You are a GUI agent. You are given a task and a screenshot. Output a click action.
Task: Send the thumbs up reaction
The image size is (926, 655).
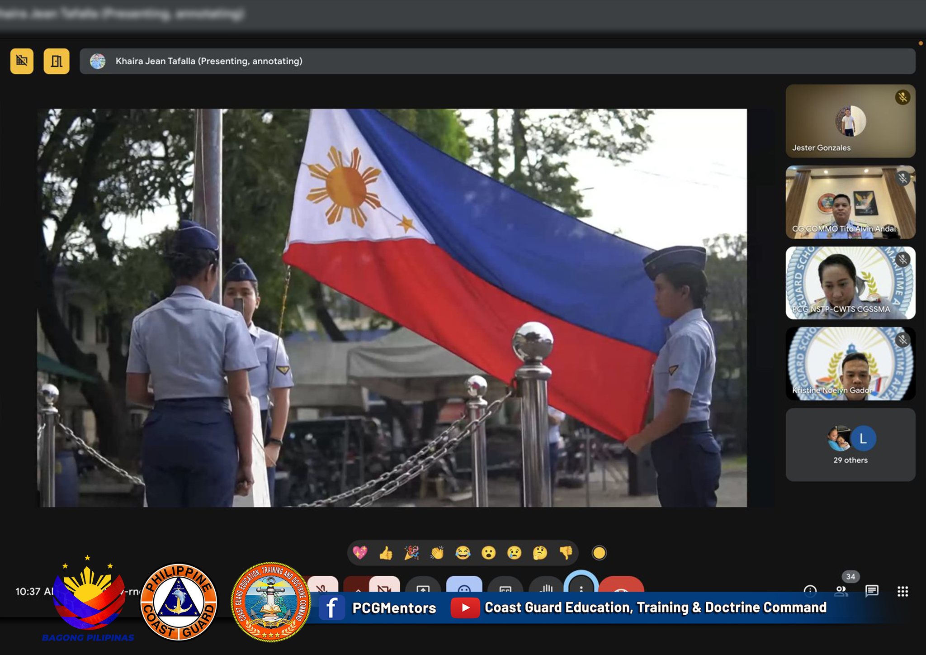tap(386, 553)
